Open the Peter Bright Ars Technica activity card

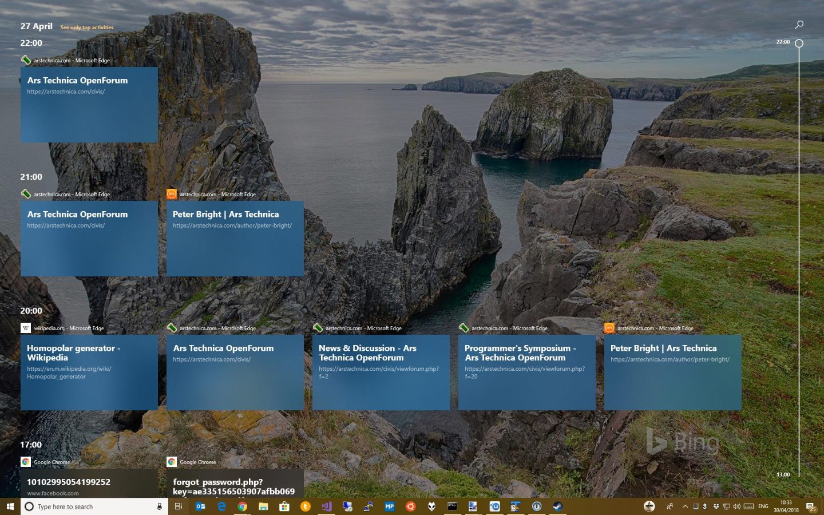(672, 372)
